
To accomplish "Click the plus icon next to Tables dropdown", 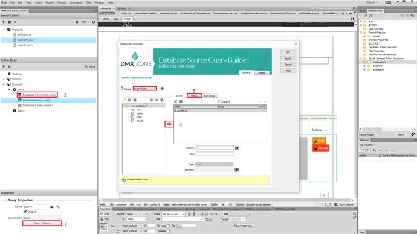I will click(162, 88).
